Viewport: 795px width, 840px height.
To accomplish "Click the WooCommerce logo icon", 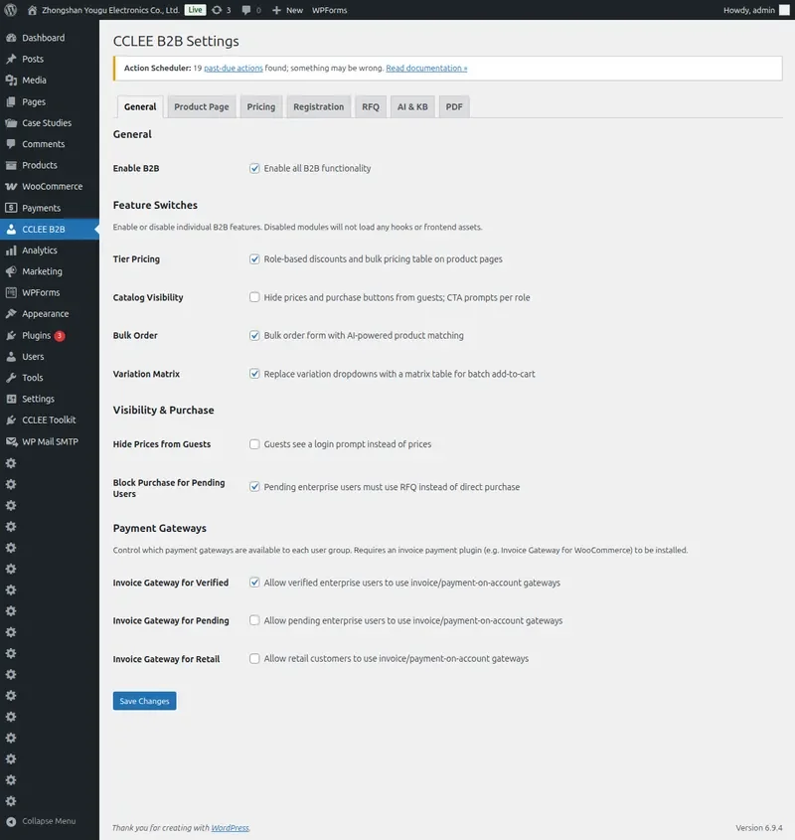I will (x=11, y=187).
